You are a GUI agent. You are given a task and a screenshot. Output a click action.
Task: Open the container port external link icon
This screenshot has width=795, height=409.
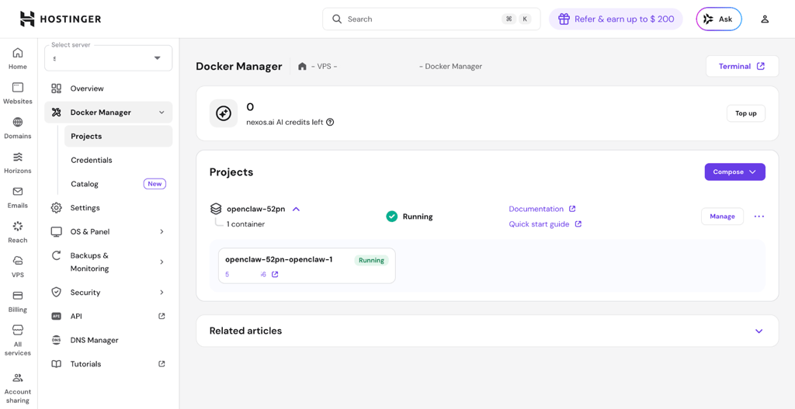click(275, 274)
